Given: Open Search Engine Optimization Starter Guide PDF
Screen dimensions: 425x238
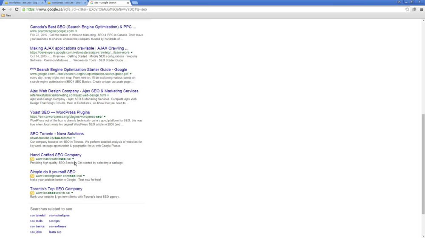Looking at the screenshot, I should 82,69.
